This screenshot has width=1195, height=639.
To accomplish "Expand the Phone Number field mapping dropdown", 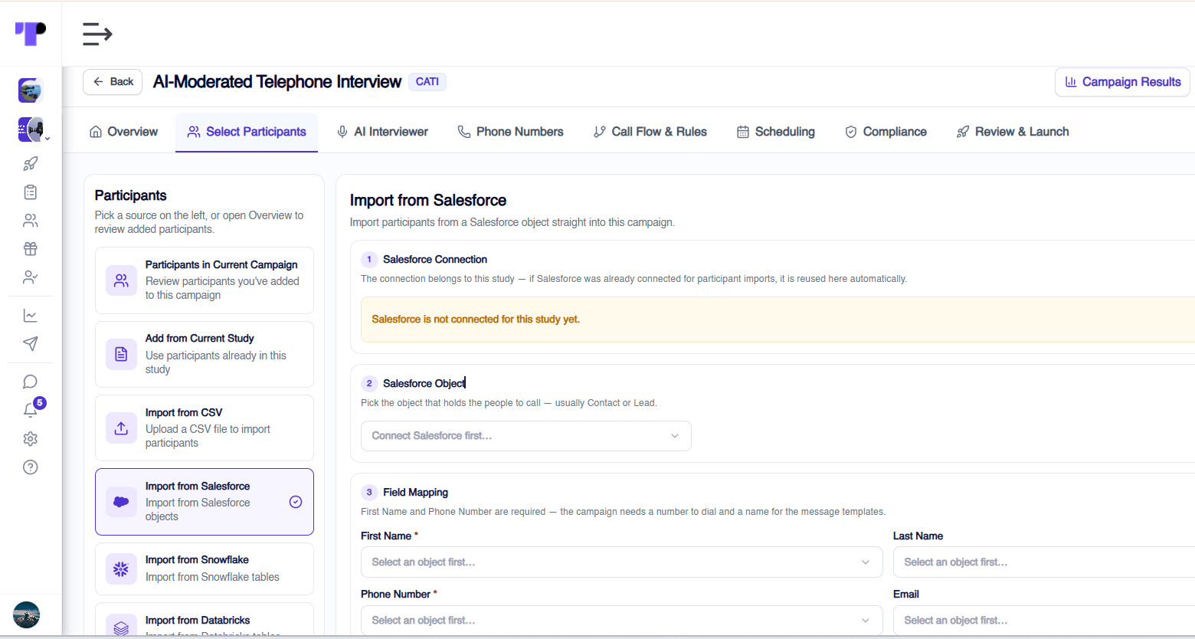I will 622,621.
